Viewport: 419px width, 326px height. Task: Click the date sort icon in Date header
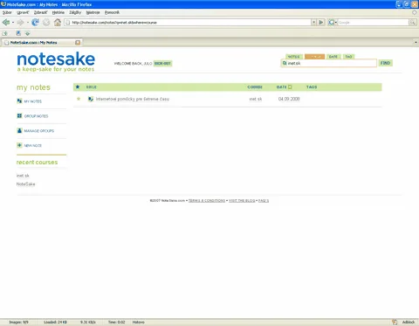pos(290,87)
